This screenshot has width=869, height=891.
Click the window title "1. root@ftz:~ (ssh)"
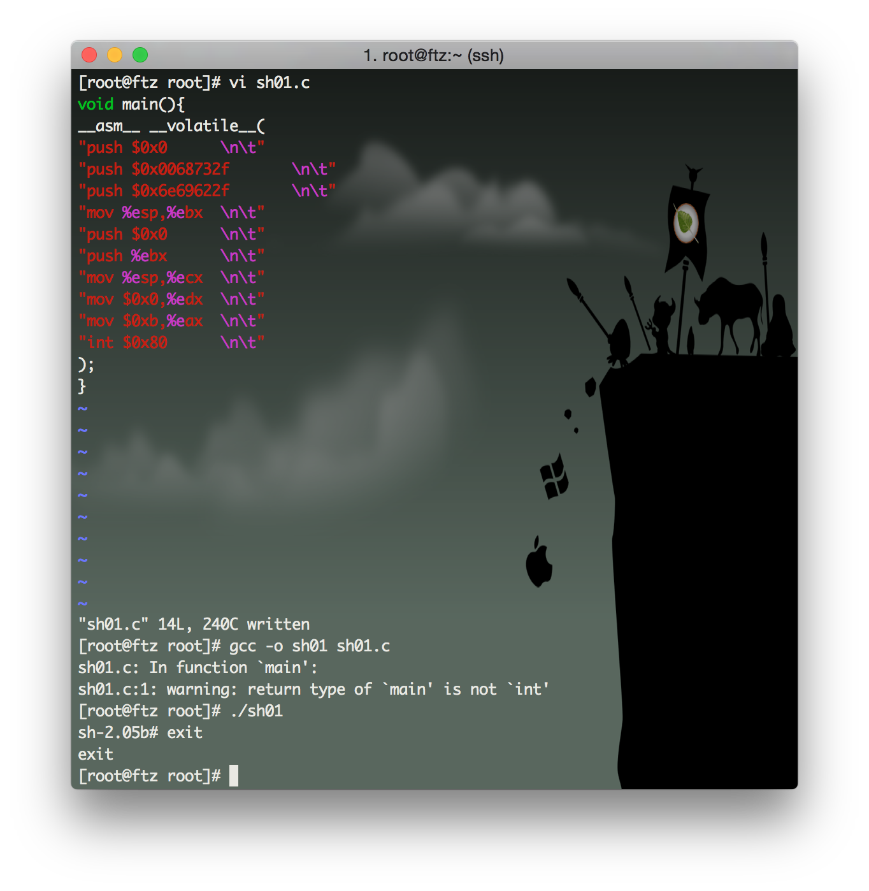pyautogui.click(x=433, y=55)
